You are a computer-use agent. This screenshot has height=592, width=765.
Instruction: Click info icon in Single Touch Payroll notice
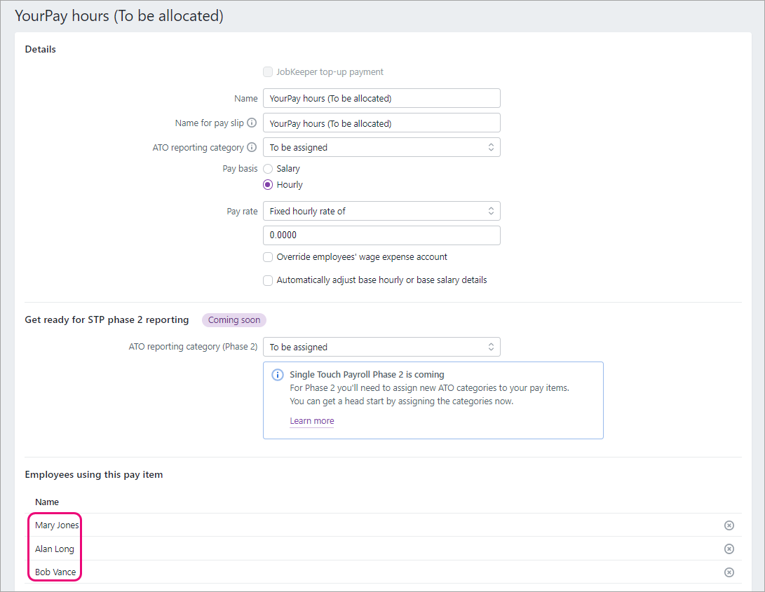(278, 375)
